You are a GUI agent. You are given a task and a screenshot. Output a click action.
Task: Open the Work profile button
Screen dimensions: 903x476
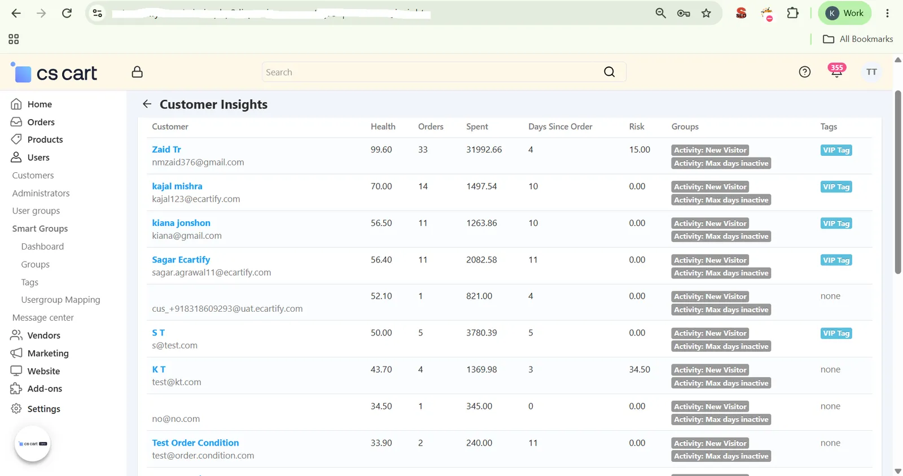[x=844, y=13]
